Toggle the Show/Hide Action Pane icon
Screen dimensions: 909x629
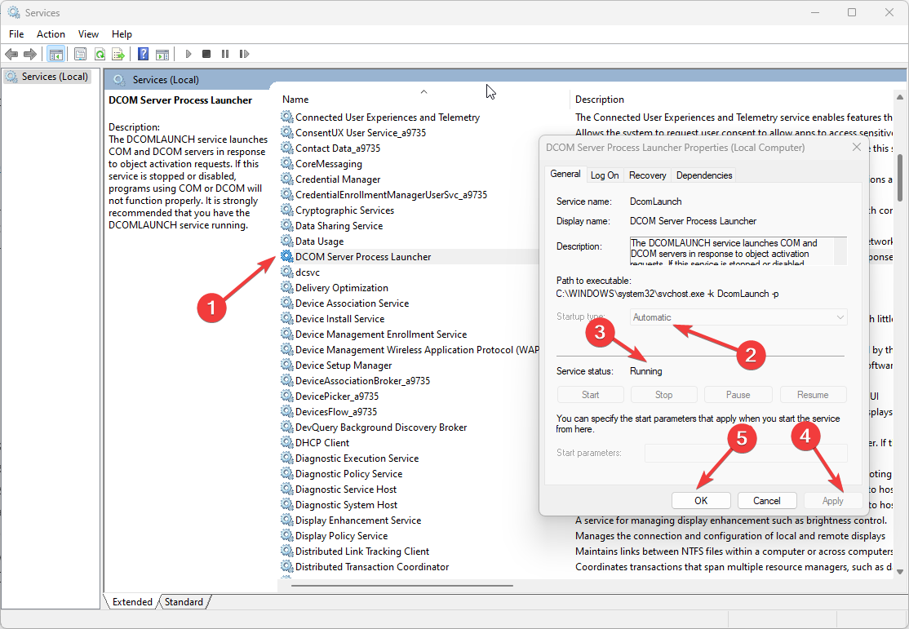[162, 54]
